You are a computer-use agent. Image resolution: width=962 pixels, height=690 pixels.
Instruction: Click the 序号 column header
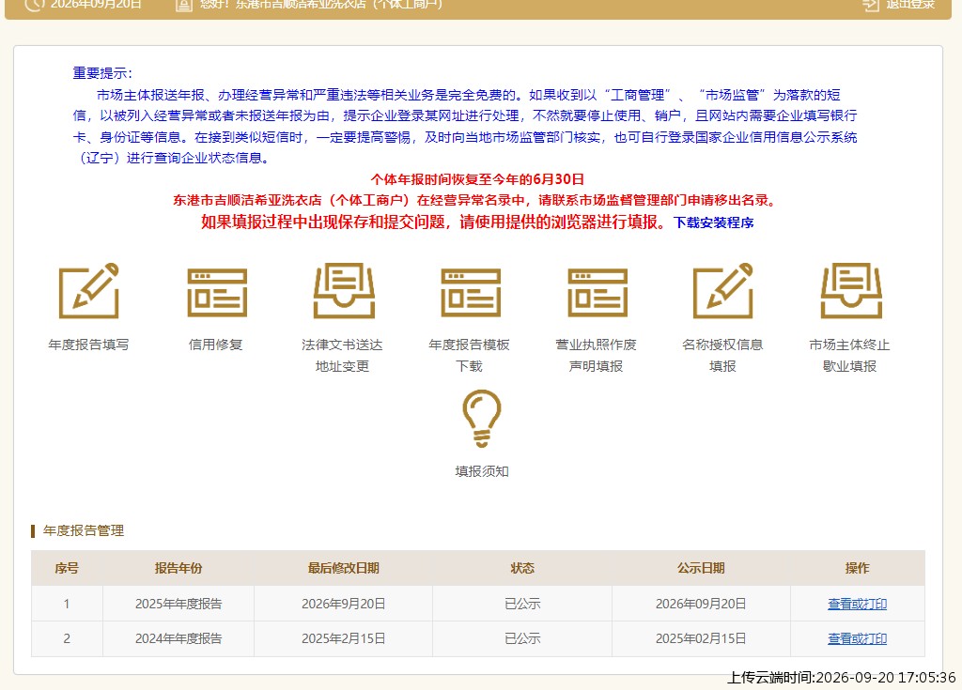[x=67, y=569]
